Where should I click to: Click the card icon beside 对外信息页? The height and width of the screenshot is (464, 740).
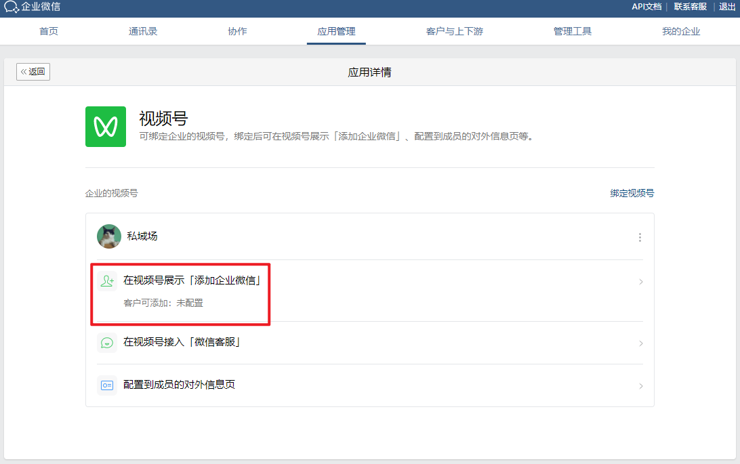[107, 385]
